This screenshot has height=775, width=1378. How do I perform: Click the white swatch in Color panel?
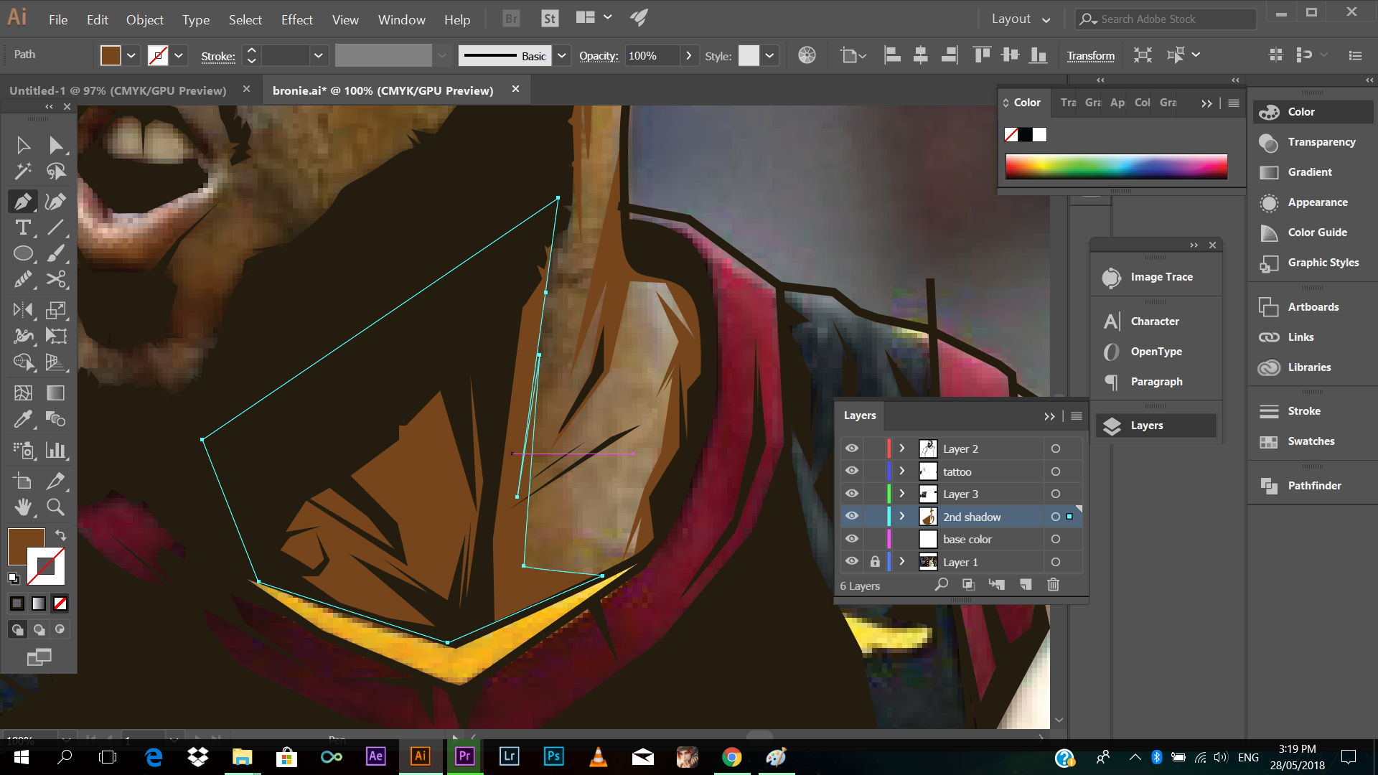click(x=1039, y=134)
